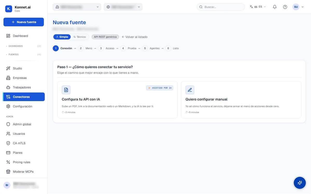The width and height of the screenshot is (311, 194).
Task: Open Trabajadores section
Action: [24, 87]
